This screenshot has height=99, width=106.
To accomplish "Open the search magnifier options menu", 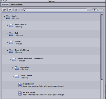I will tap(24, 10).
